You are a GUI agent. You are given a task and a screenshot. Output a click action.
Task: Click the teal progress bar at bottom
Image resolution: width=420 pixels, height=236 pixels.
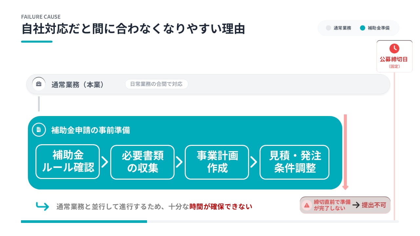point(84,222)
